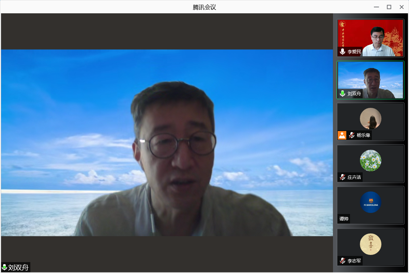This screenshot has height=273, width=409.
Task: Click the orange host icon on 杨乐缘 tile
Action: (342, 135)
